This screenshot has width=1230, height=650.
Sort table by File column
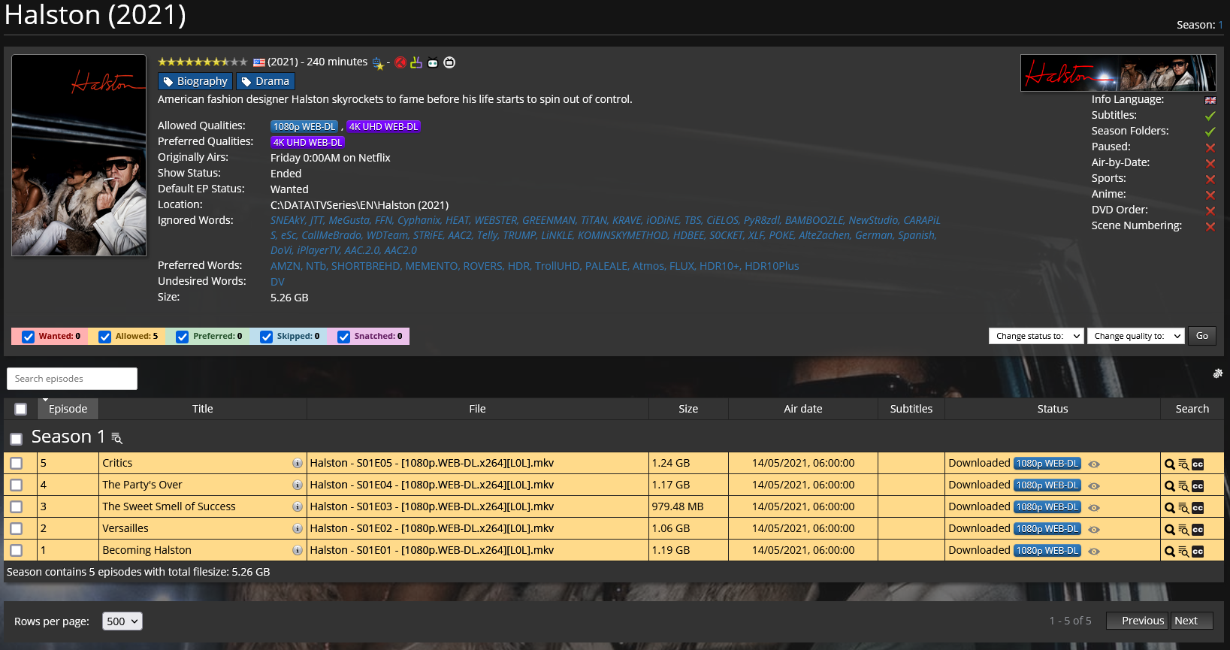[x=477, y=409]
